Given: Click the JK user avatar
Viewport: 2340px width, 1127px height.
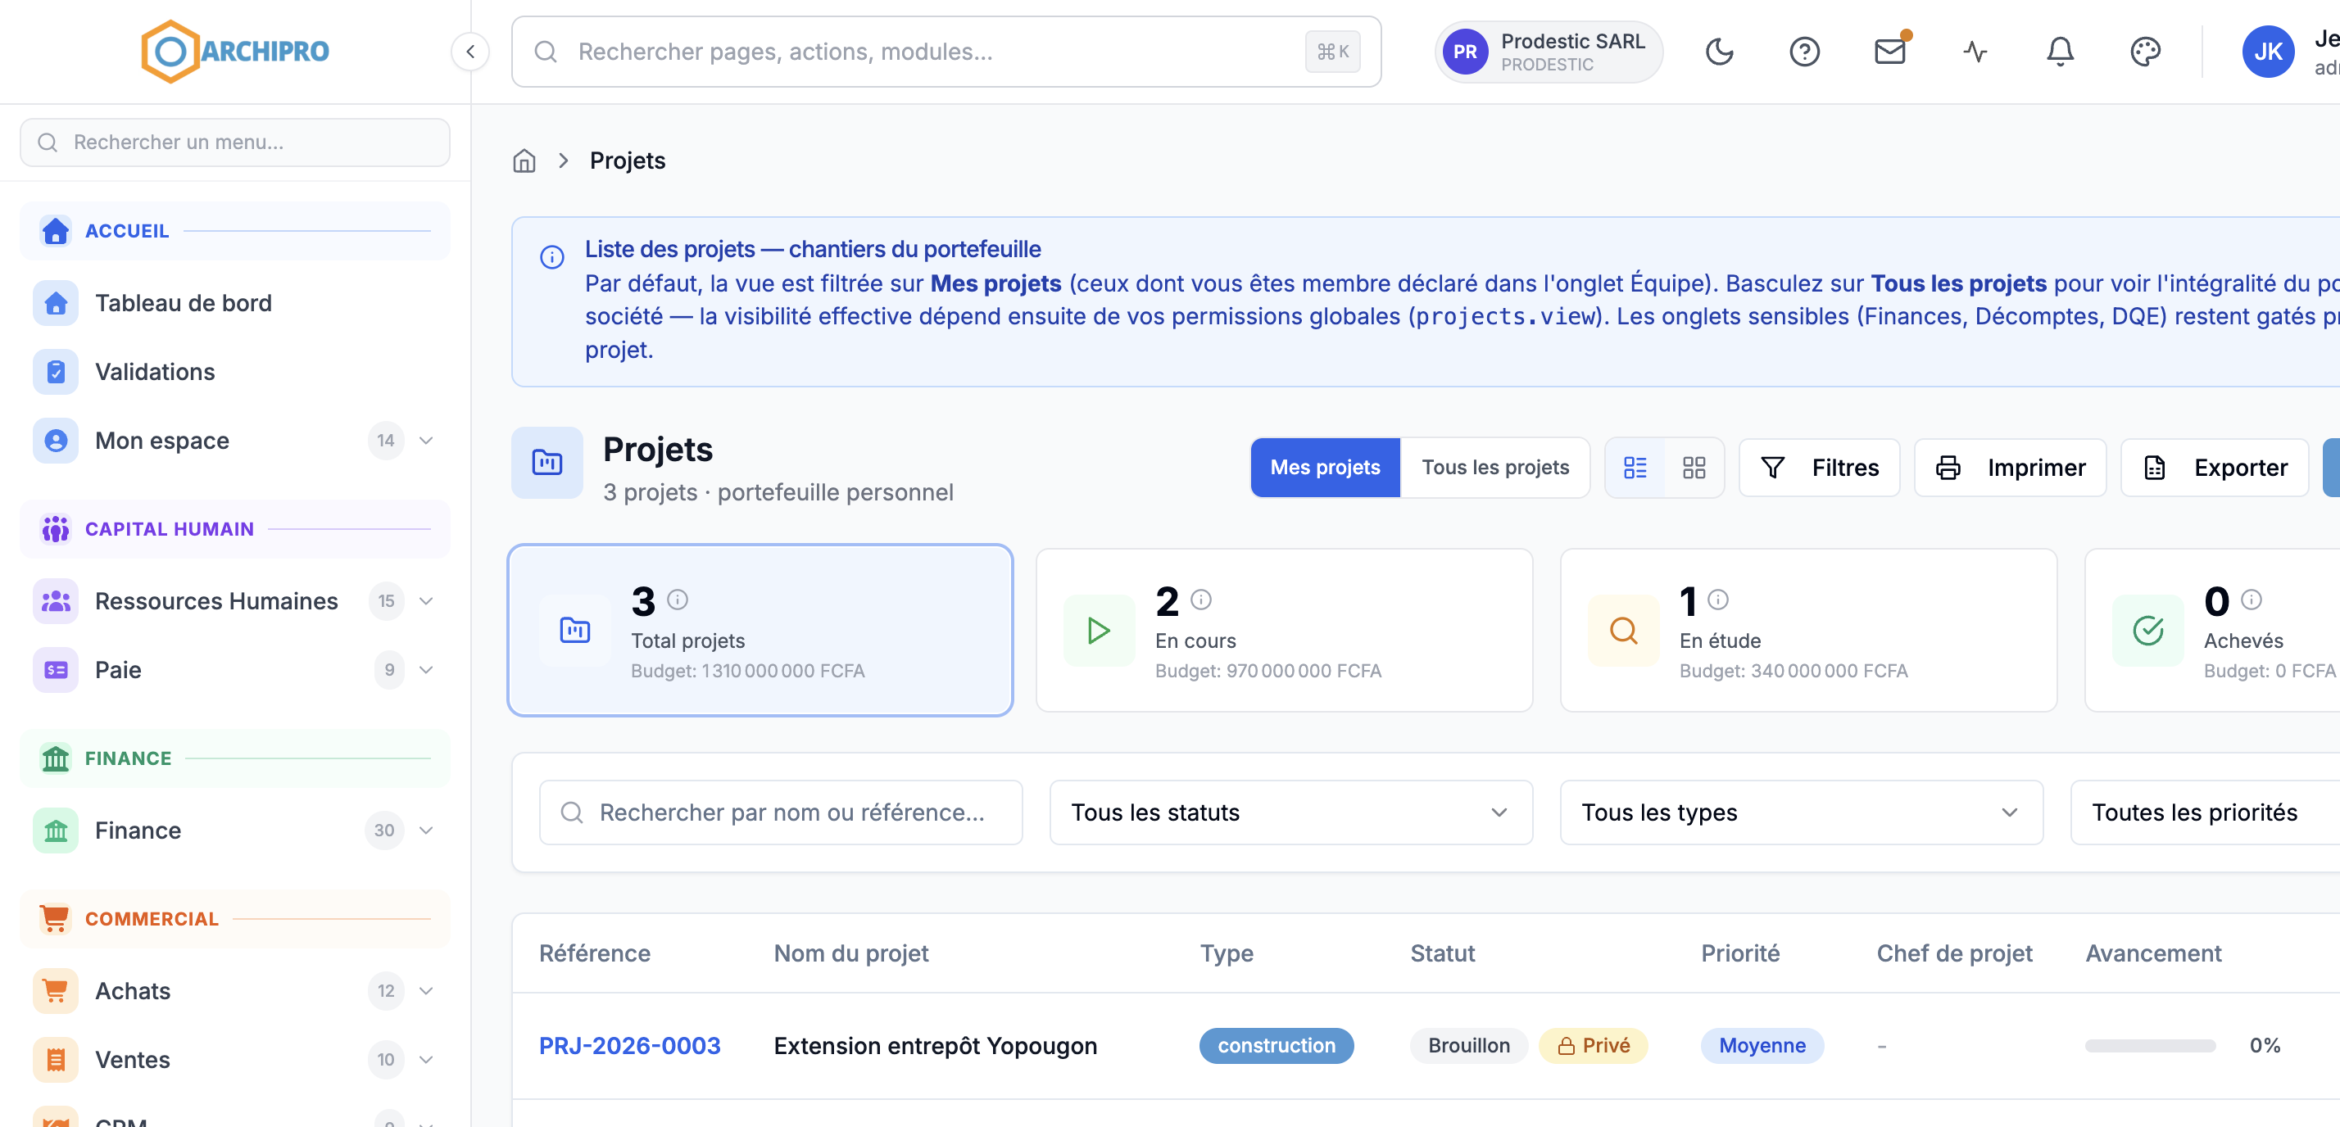Looking at the screenshot, I should pyautogui.click(x=2268, y=52).
